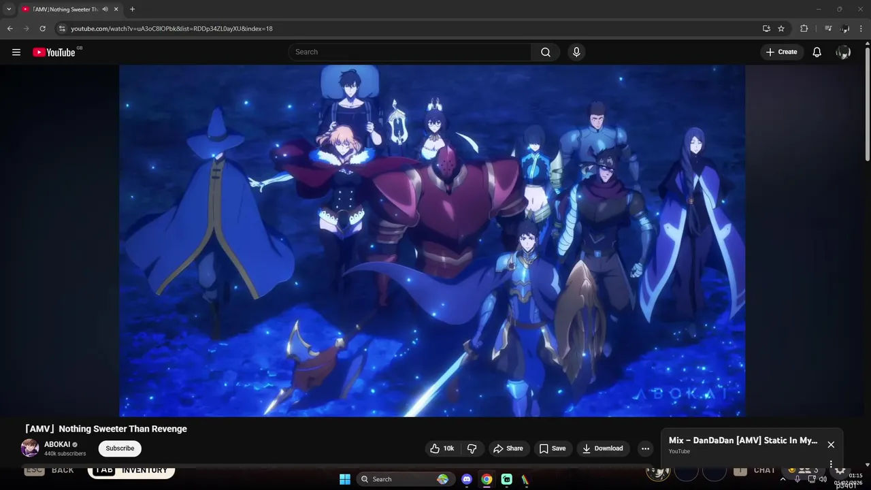Close the DanDaDan mix panel

point(831,444)
